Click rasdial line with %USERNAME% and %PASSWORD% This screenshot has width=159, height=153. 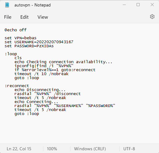click(x=65, y=106)
